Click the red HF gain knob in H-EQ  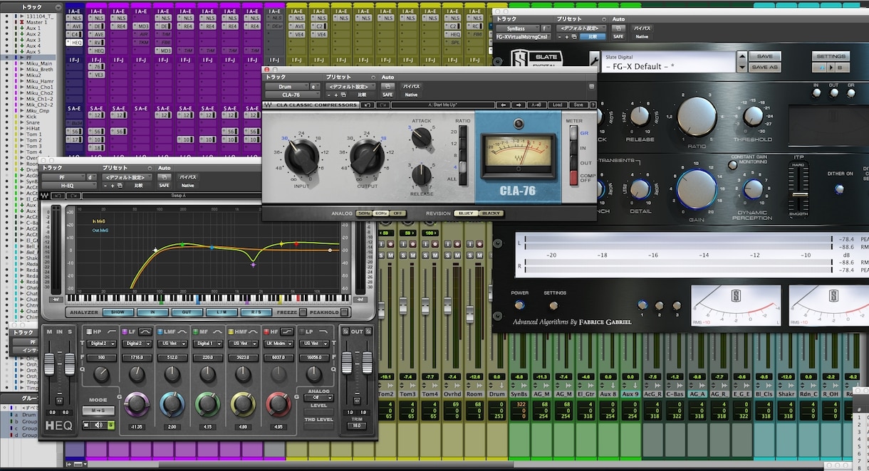(x=279, y=404)
